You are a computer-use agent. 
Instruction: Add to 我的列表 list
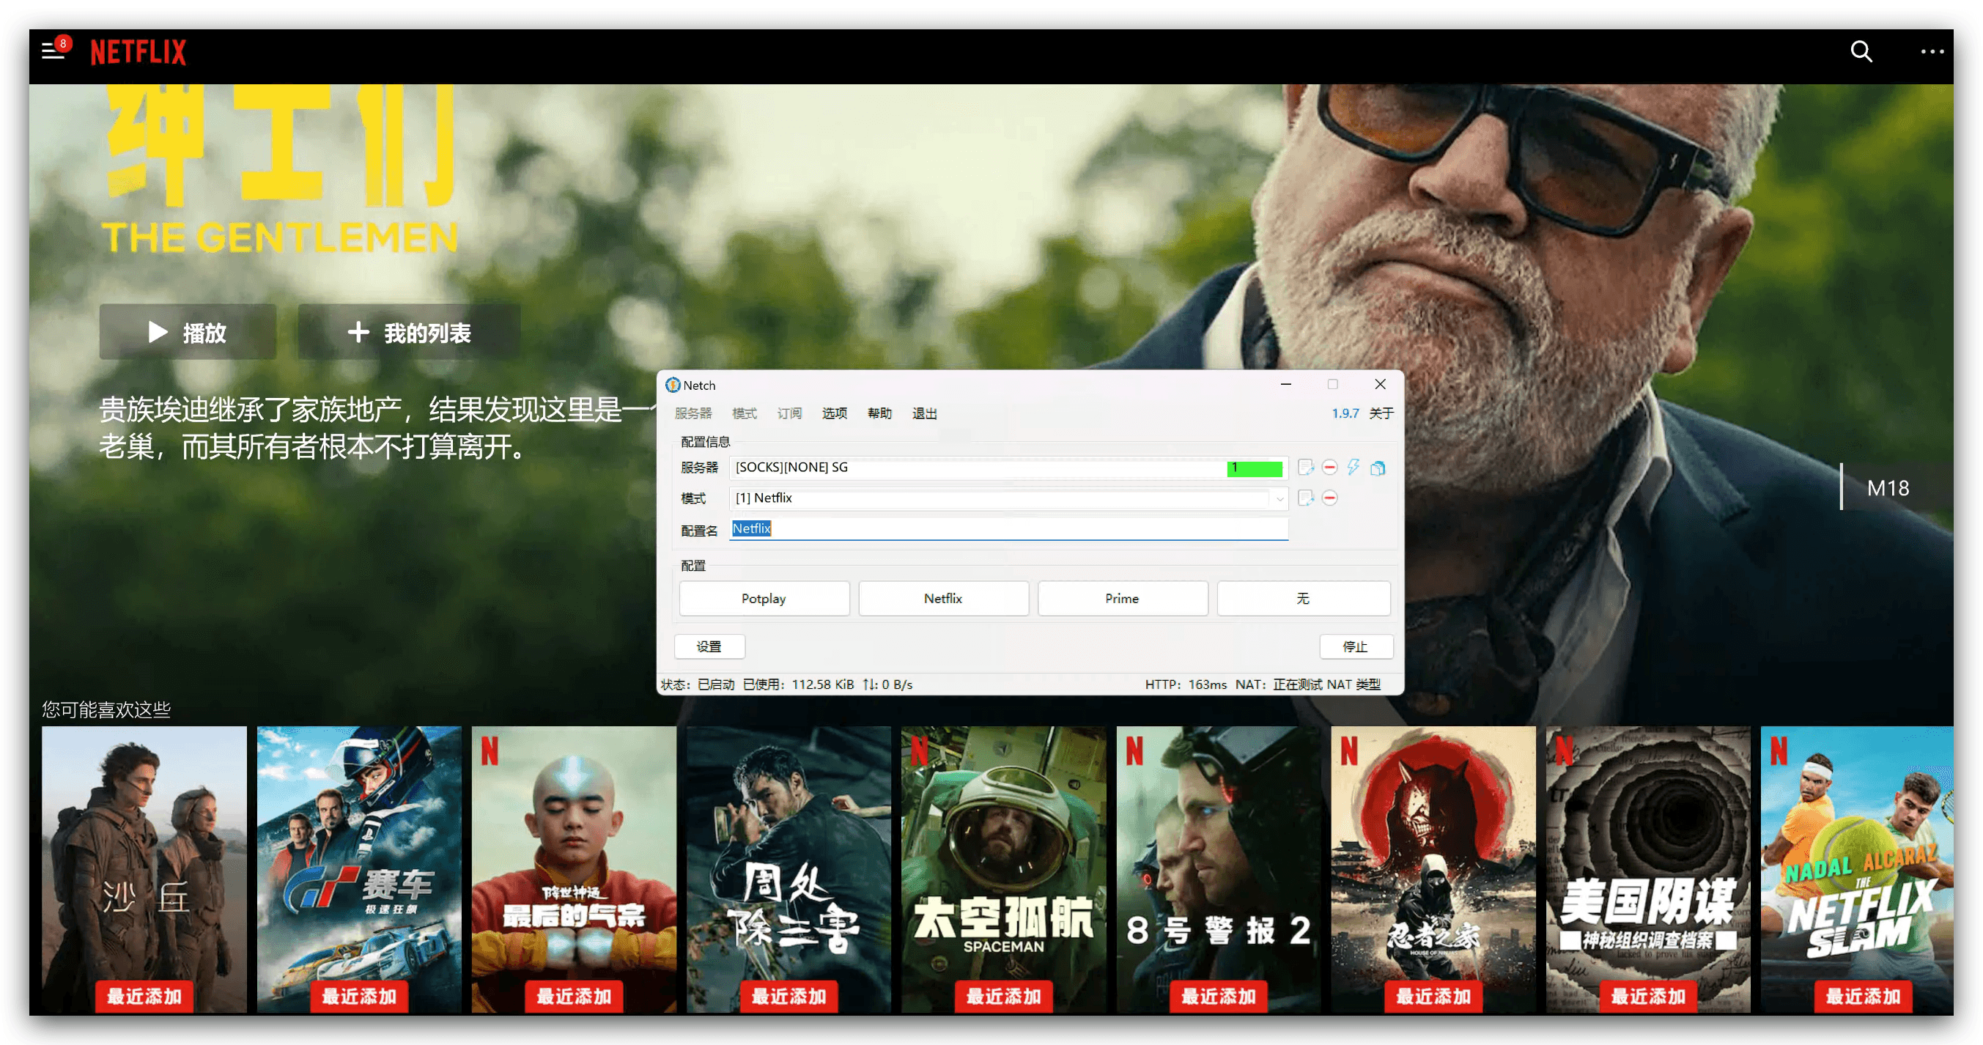pos(409,333)
